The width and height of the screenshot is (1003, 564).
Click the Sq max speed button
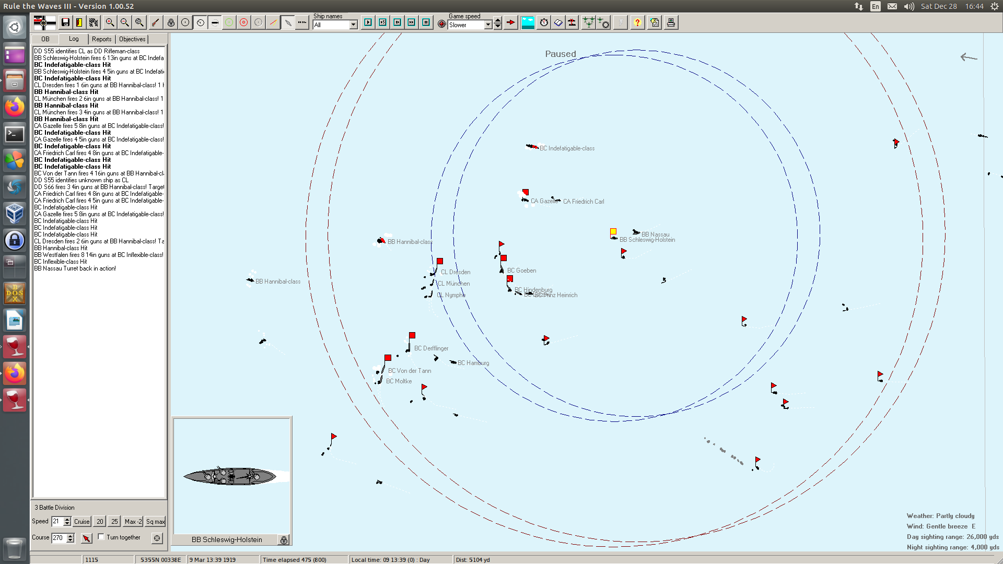coord(155,521)
